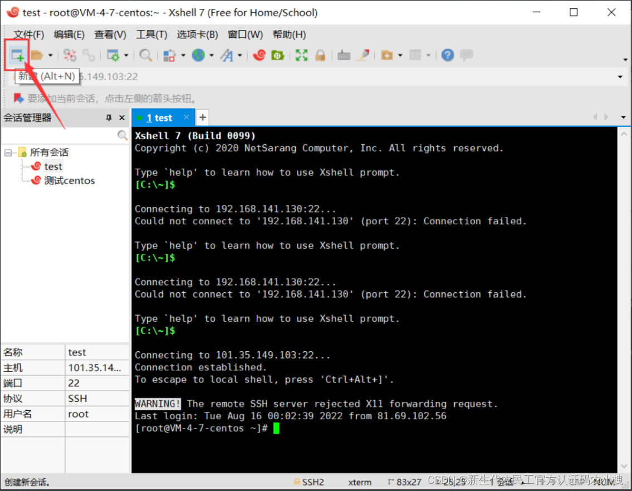Open the 工具(T) menu
632x491 pixels.
151,35
